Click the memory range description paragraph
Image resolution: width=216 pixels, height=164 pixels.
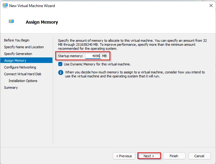click(x=132, y=45)
